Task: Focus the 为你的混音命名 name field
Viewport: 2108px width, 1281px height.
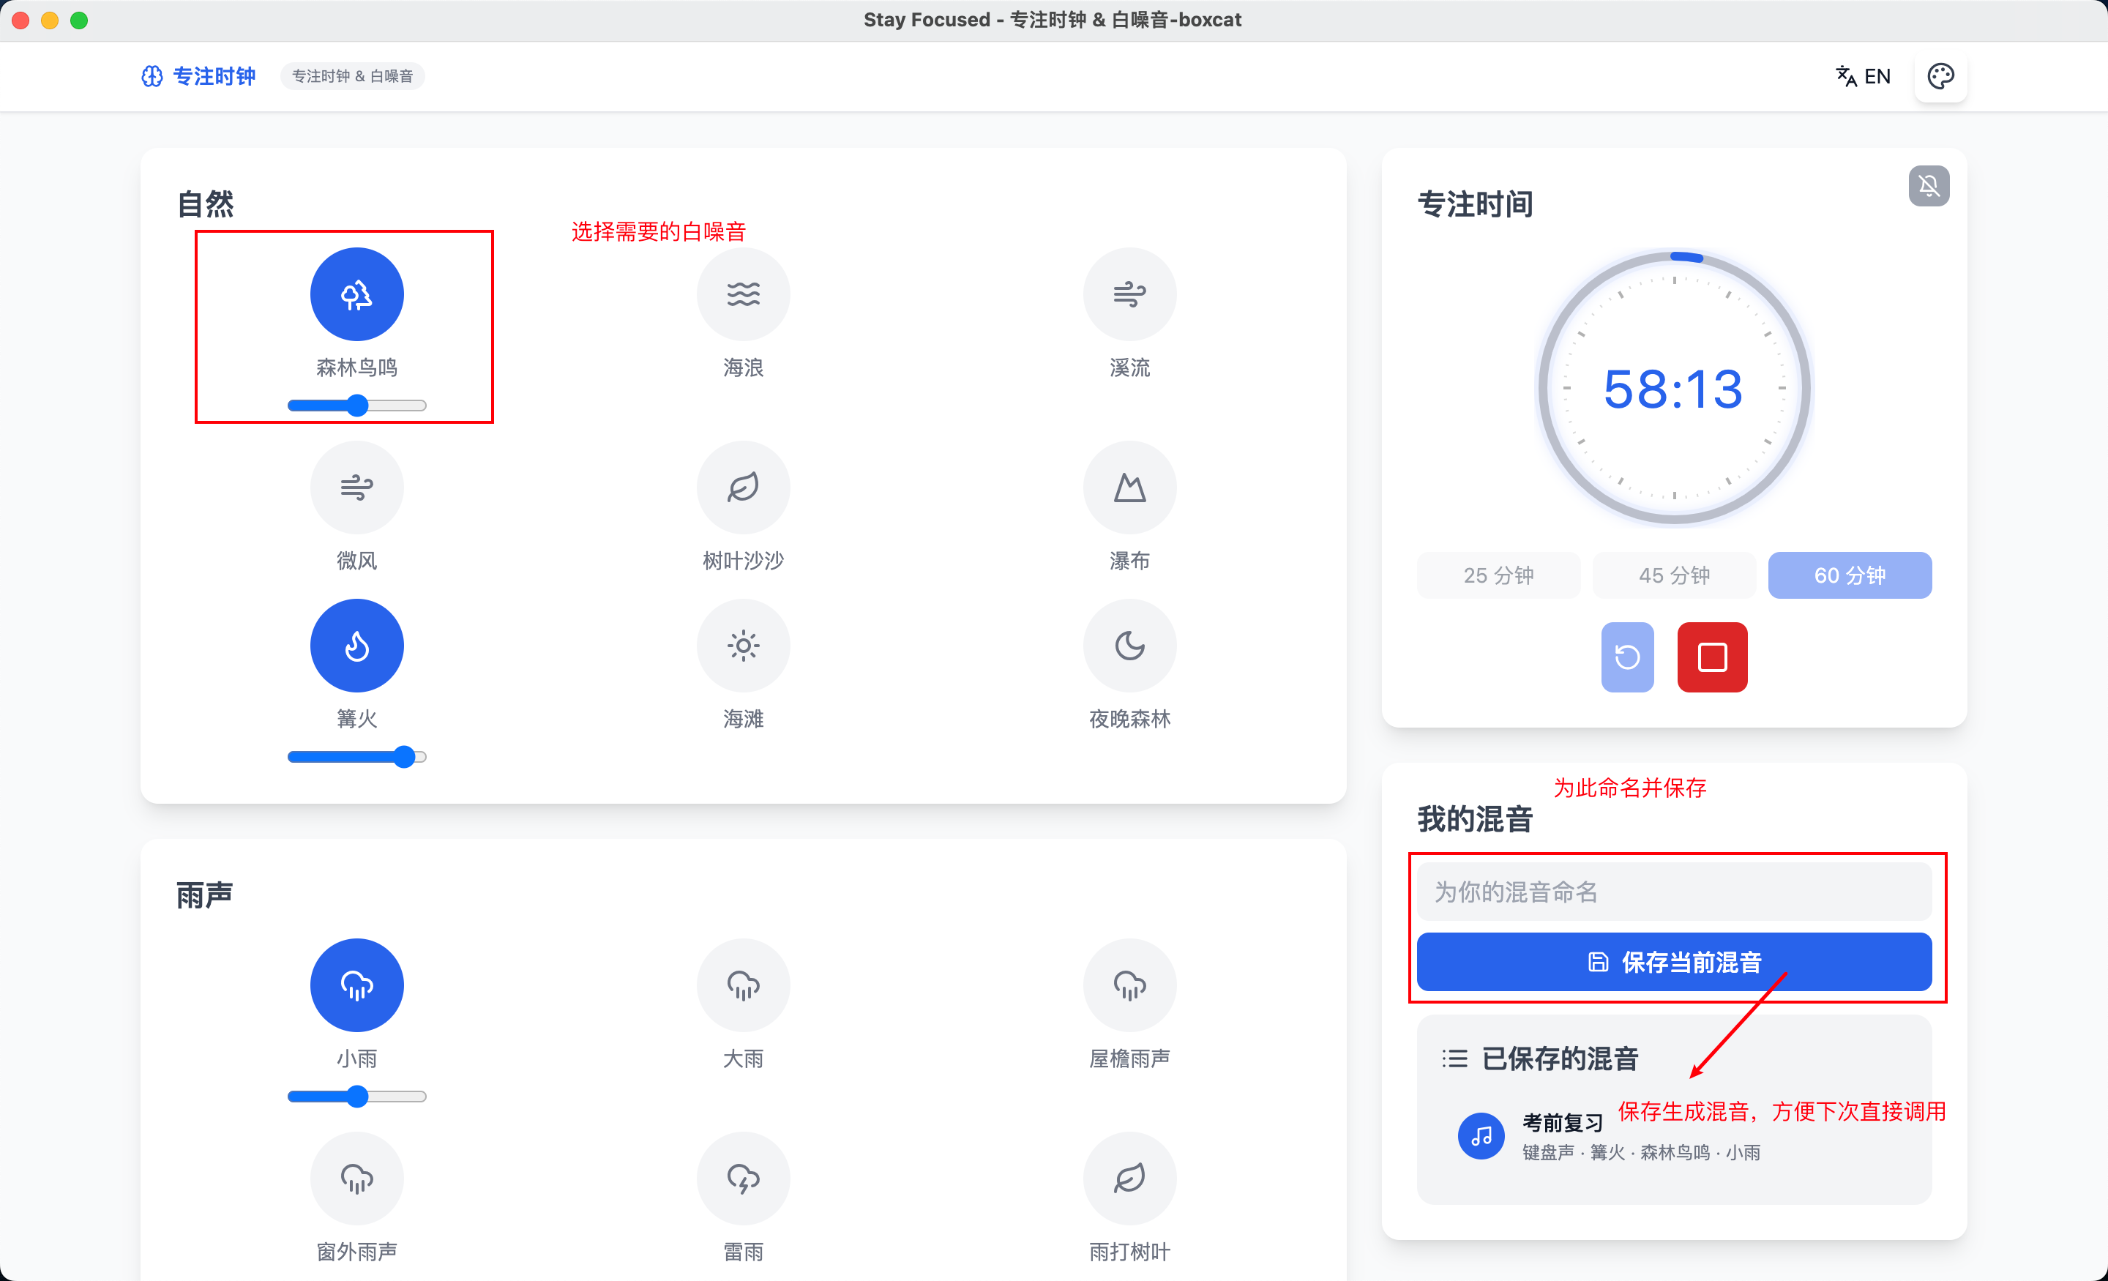Action: [1674, 892]
